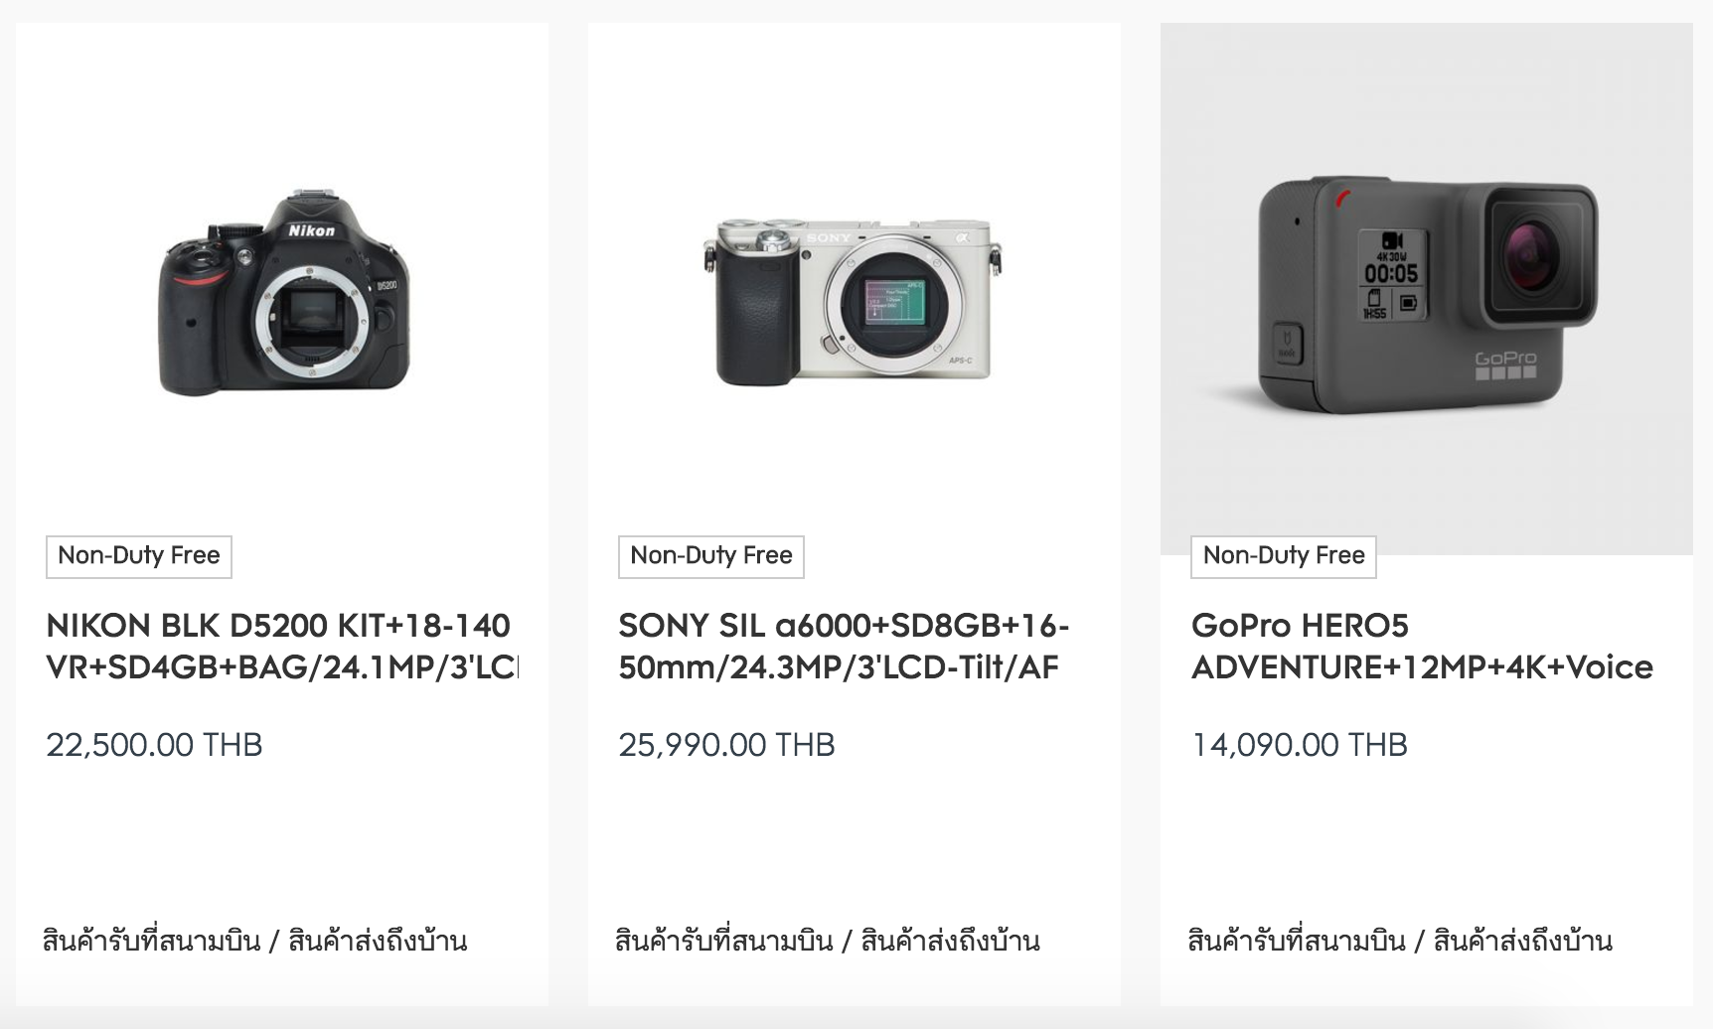1713x1029 pixels.
Task: Click สินค้ารับที่สนามบิน under the Nikon product
Action: [151, 940]
